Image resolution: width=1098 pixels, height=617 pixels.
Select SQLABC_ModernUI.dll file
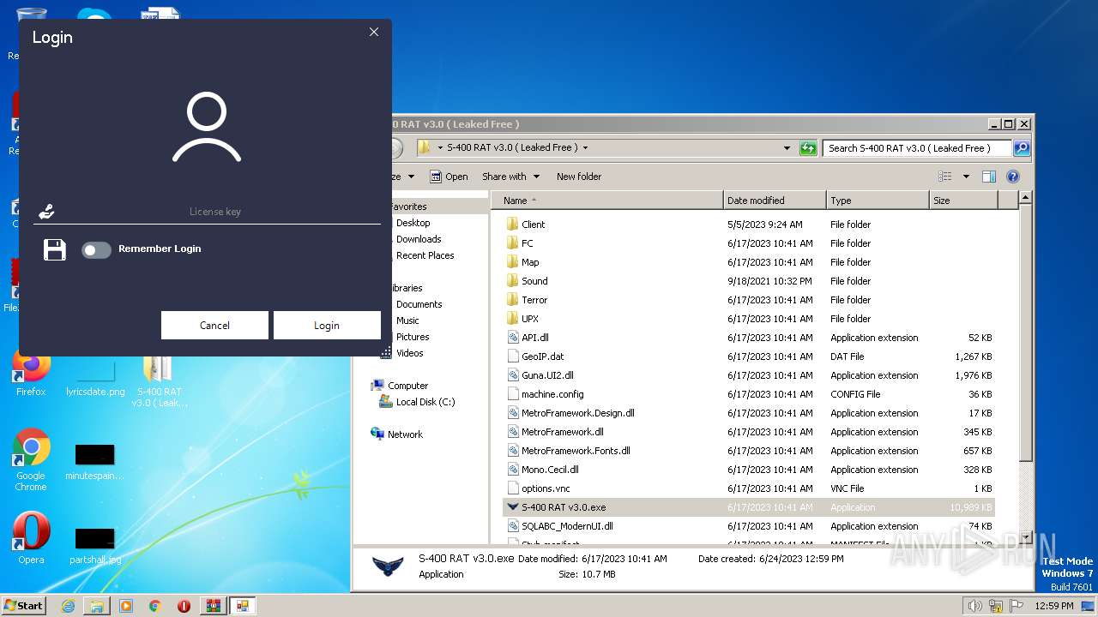(x=567, y=526)
